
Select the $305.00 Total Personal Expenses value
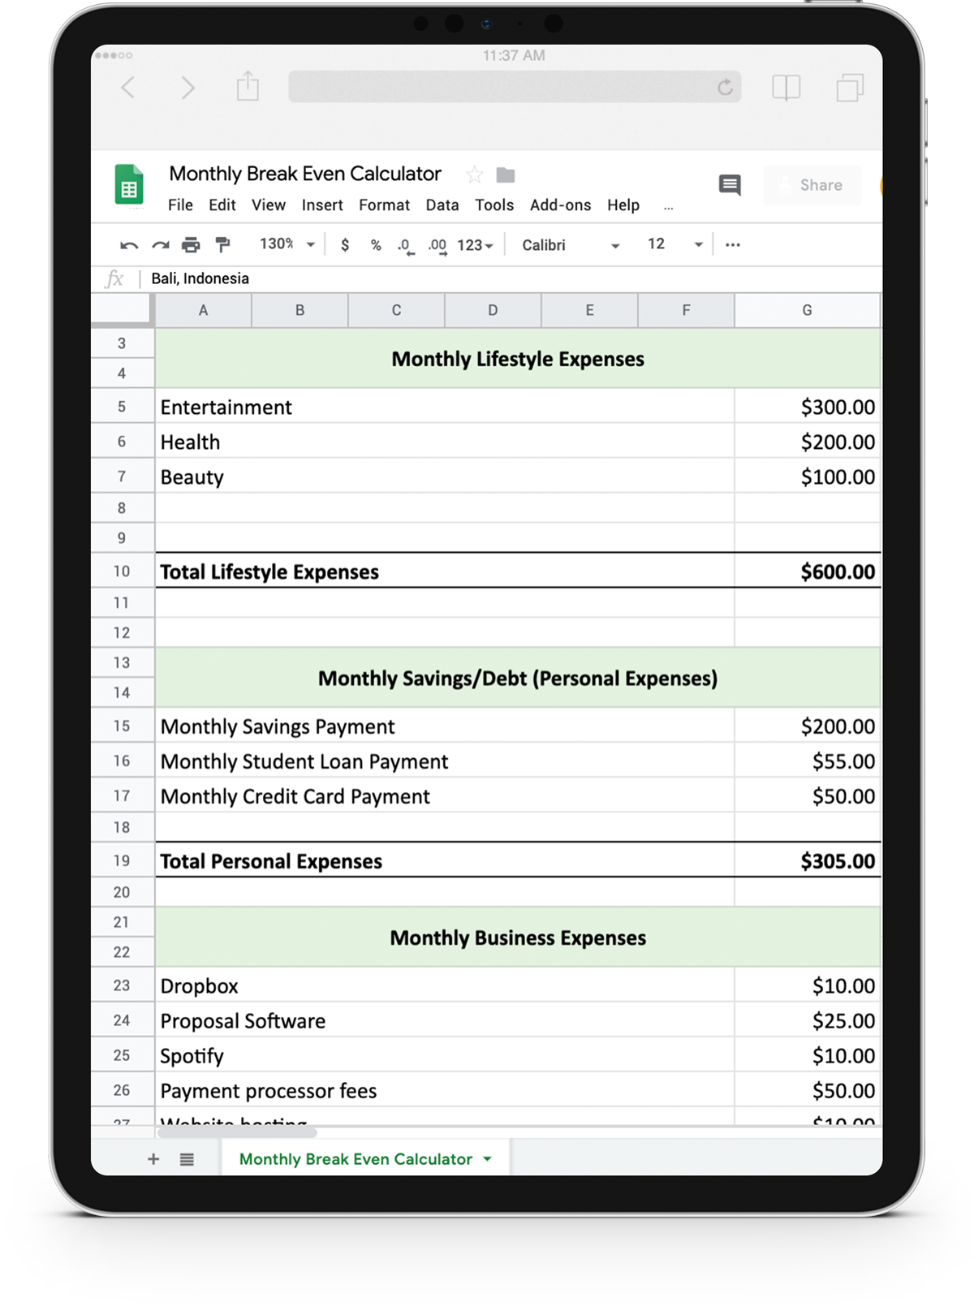pyautogui.click(x=808, y=860)
